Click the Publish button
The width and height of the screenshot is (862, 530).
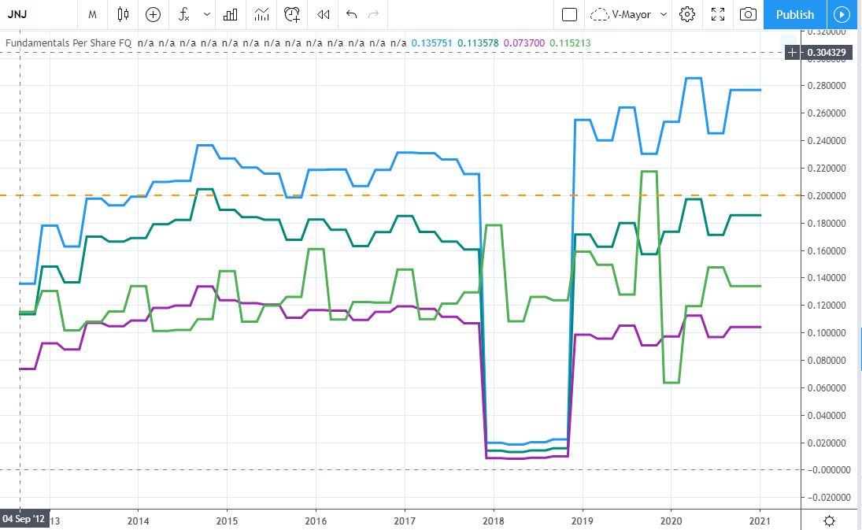[x=795, y=14]
